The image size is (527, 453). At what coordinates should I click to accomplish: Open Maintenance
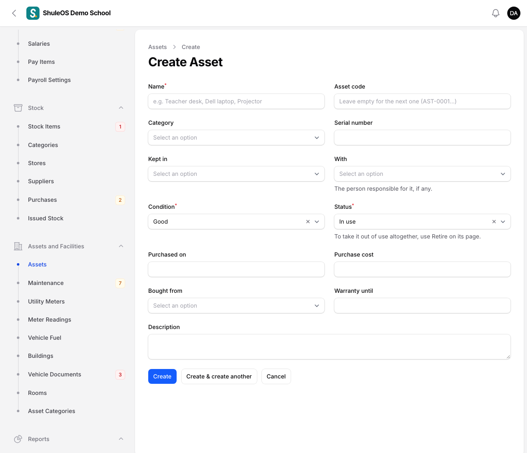(x=46, y=283)
